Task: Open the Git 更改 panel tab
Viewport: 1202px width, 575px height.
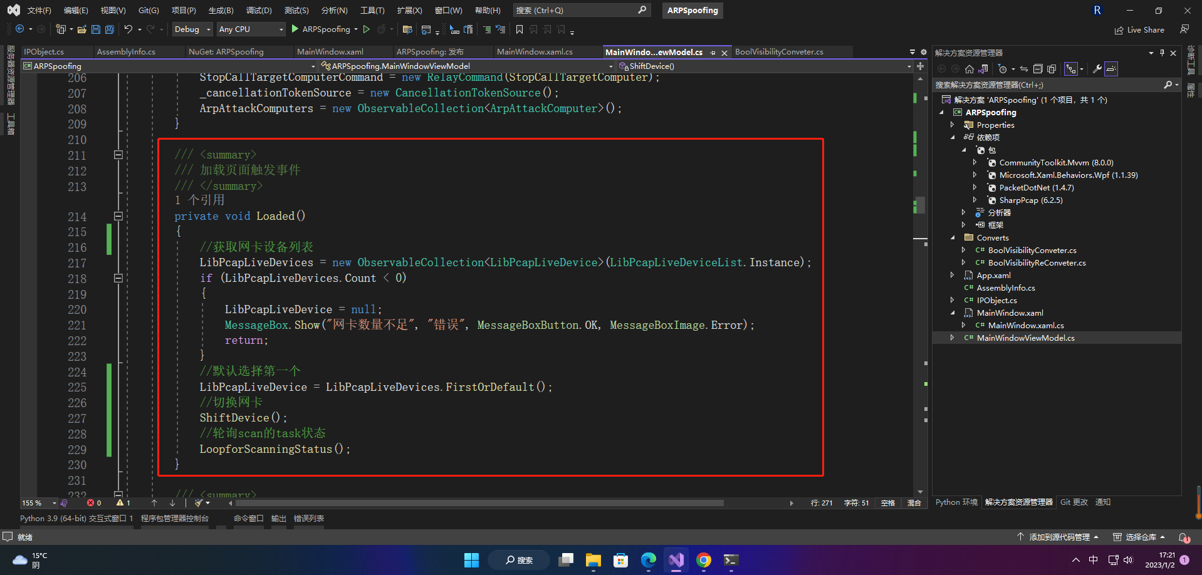Action: click(1074, 502)
